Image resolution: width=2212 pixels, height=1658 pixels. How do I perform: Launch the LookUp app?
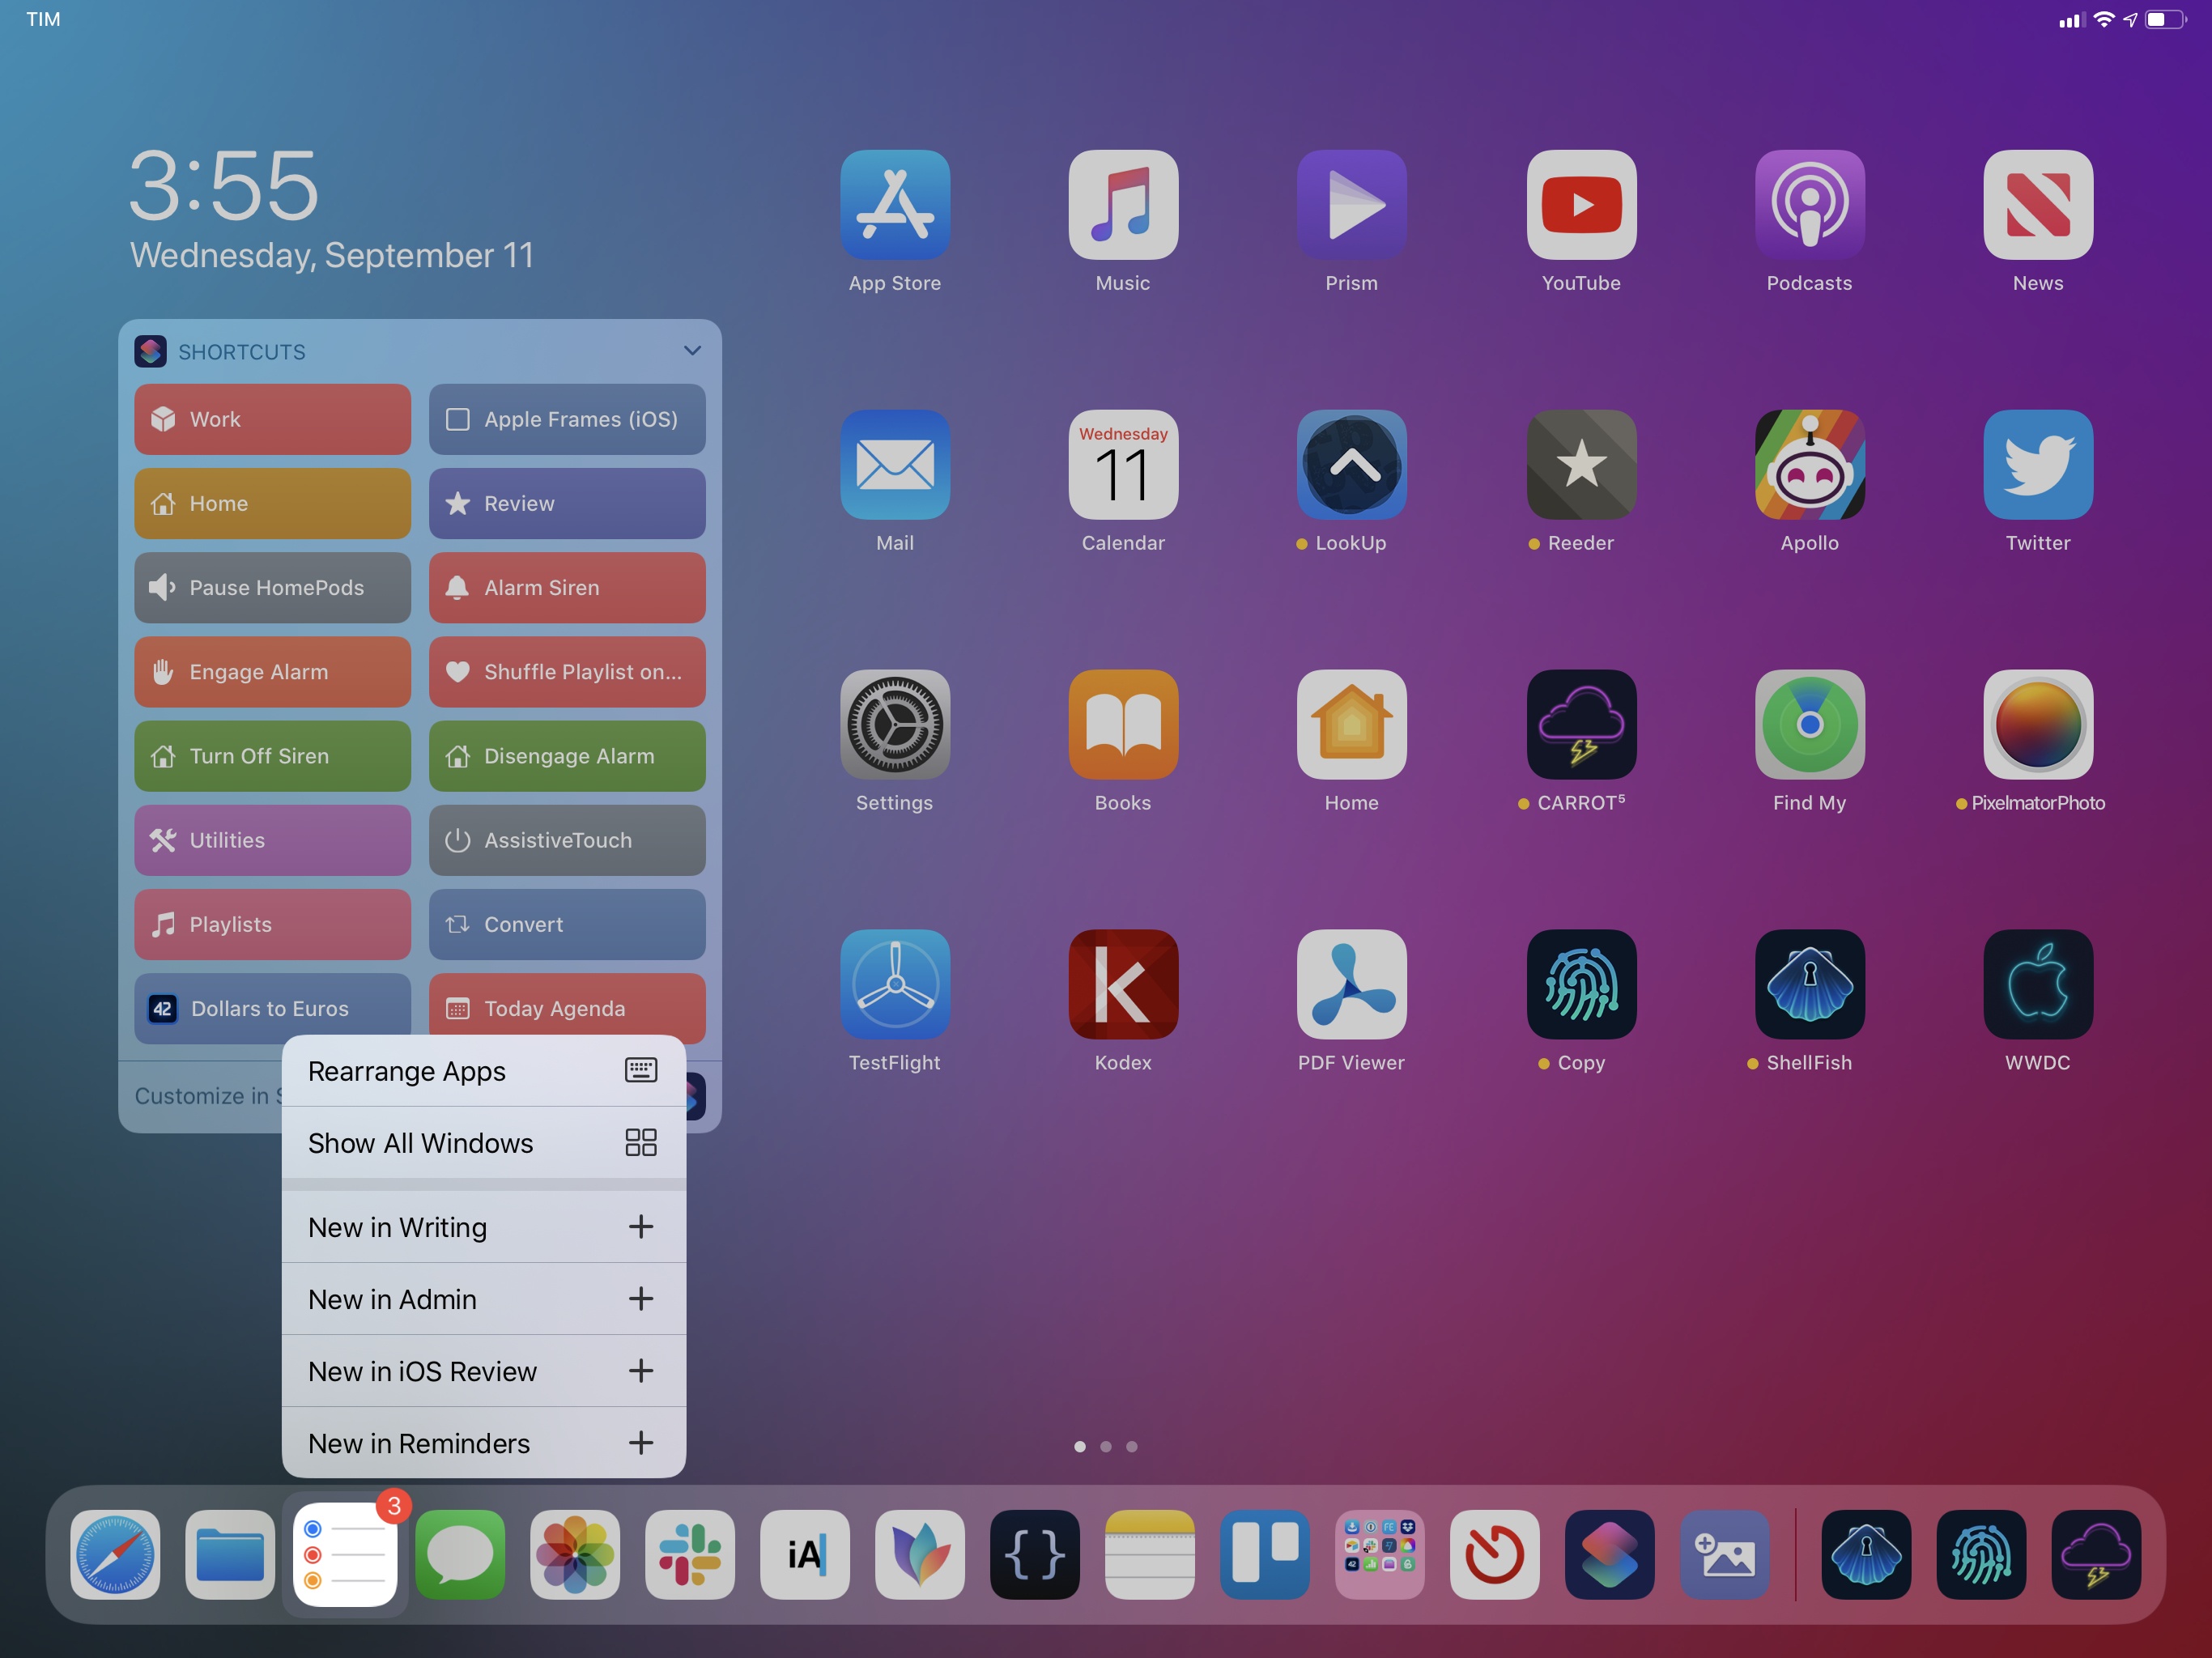[x=1352, y=465]
